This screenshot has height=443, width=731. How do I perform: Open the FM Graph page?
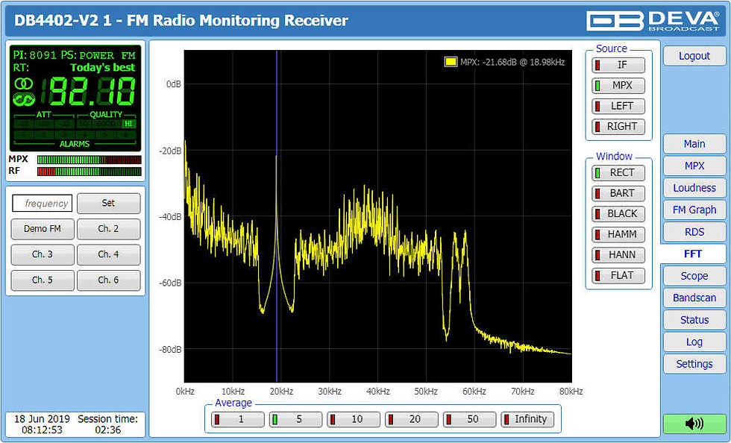[694, 210]
